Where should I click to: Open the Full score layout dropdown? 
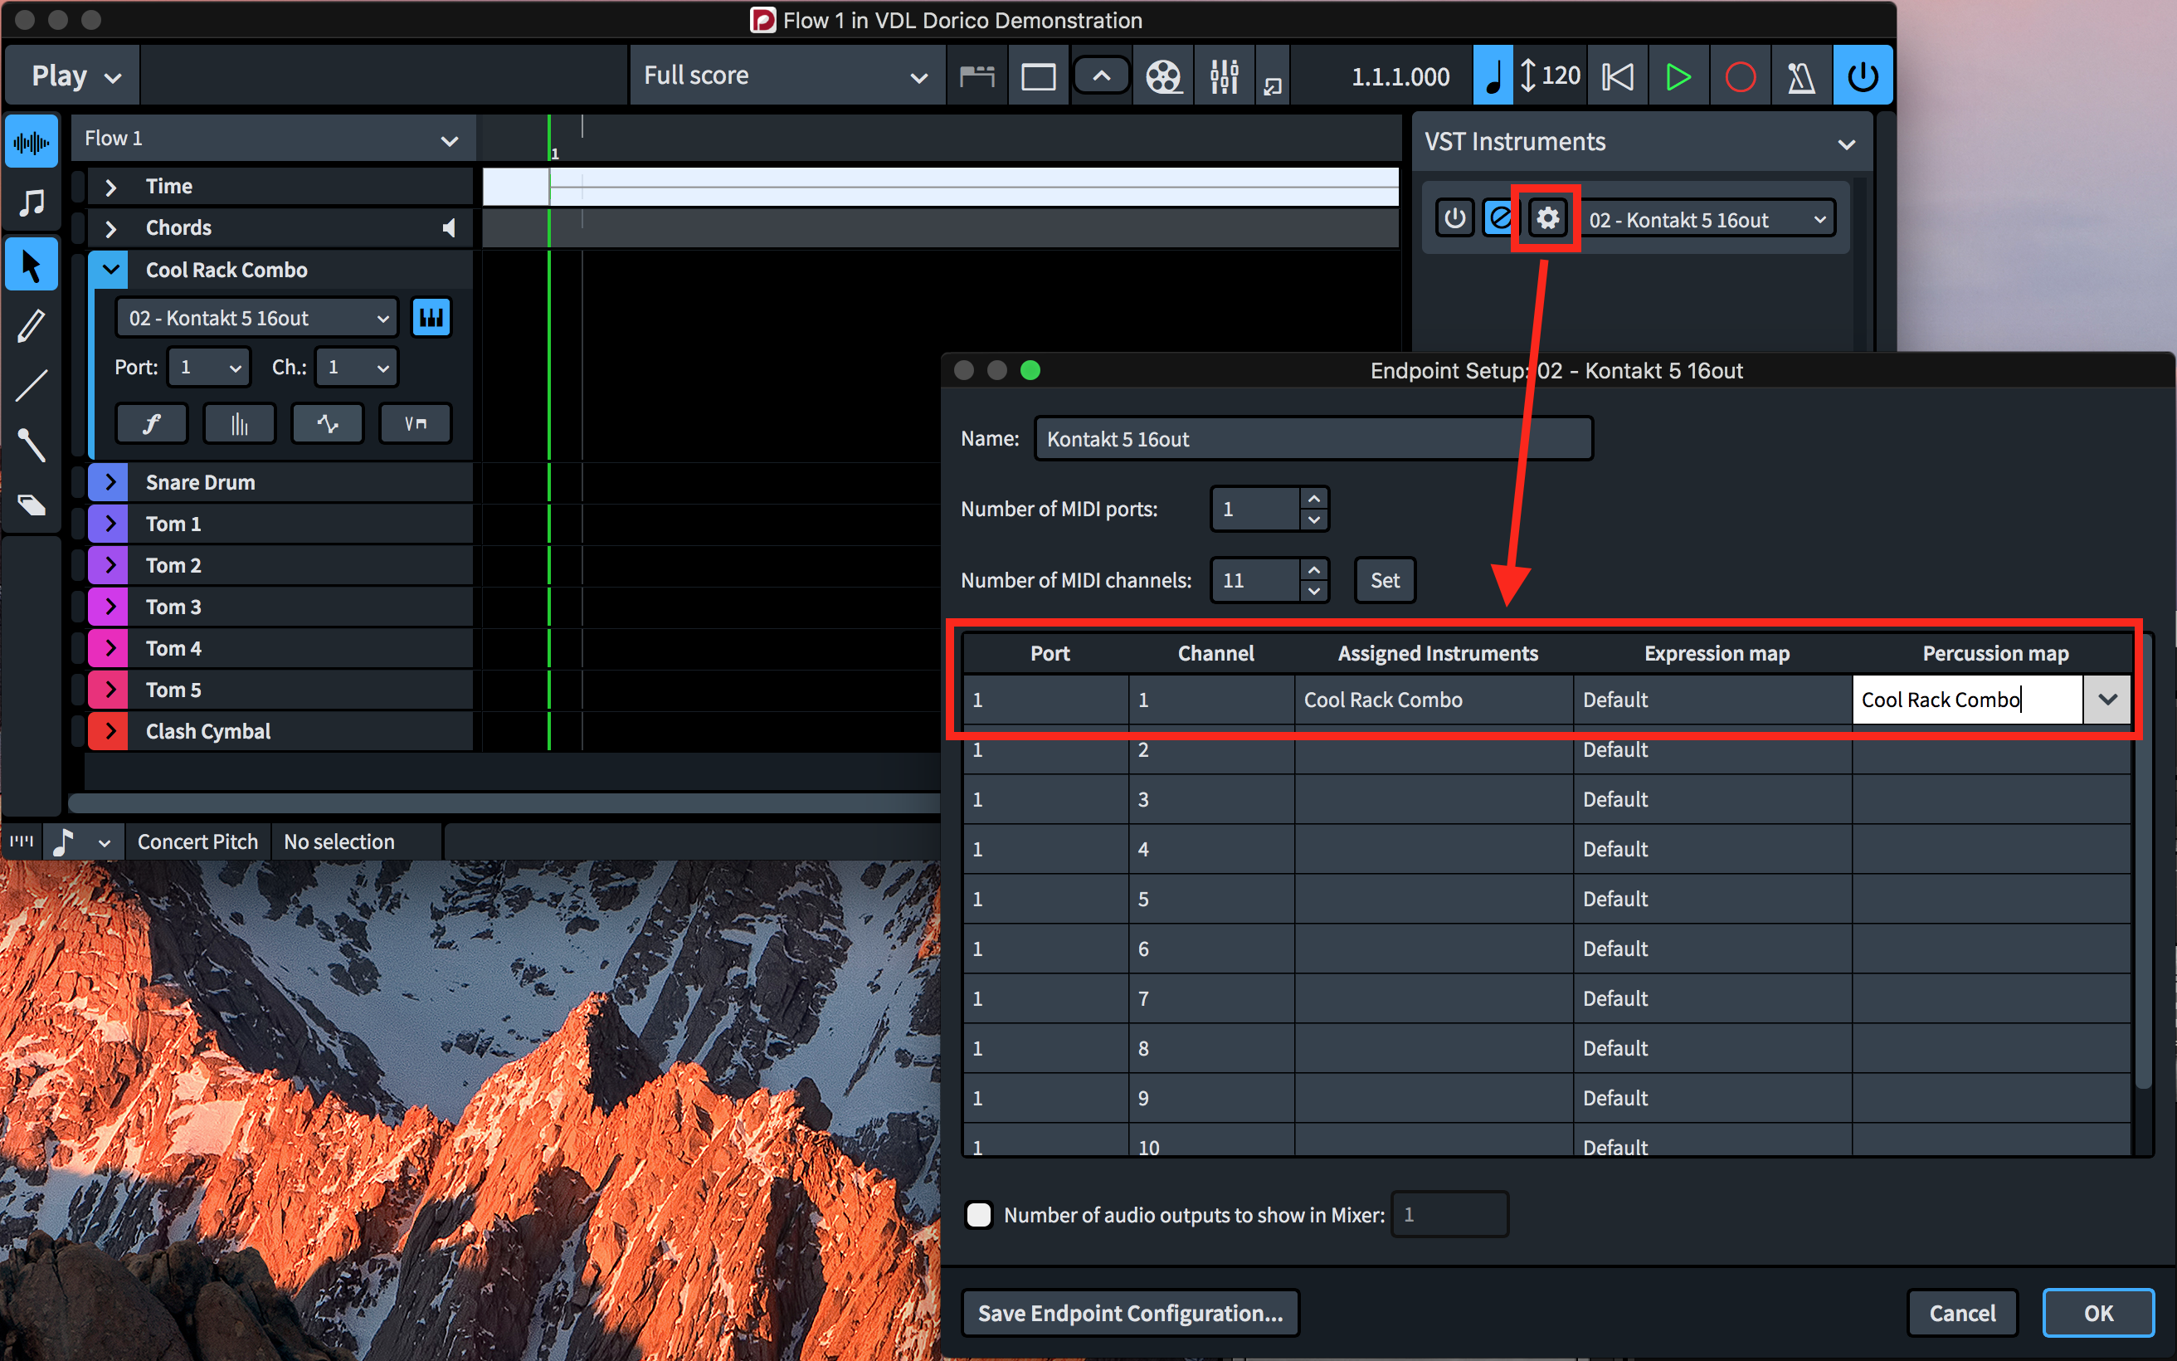(x=786, y=76)
